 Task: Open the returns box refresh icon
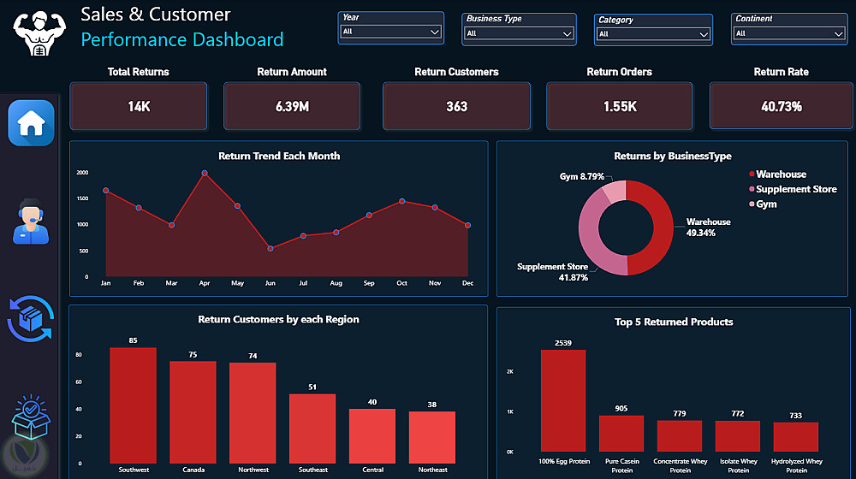pyautogui.click(x=31, y=318)
